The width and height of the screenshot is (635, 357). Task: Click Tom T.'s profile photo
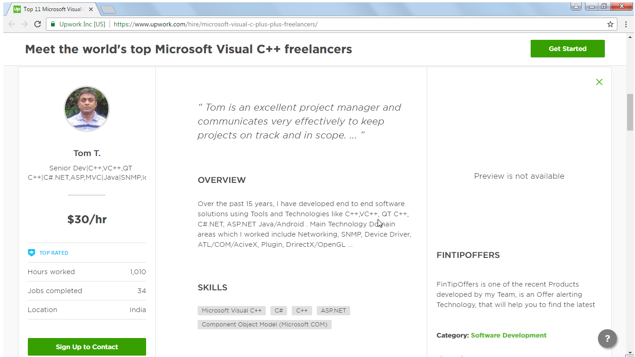coord(87,109)
